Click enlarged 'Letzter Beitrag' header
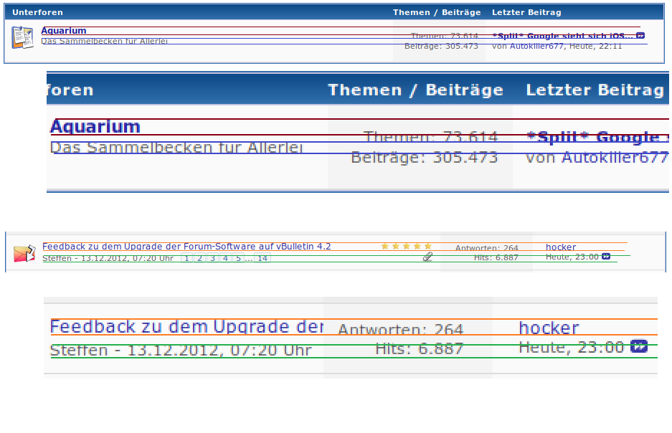Image resolution: width=672 pixels, height=433 pixels. click(x=595, y=90)
